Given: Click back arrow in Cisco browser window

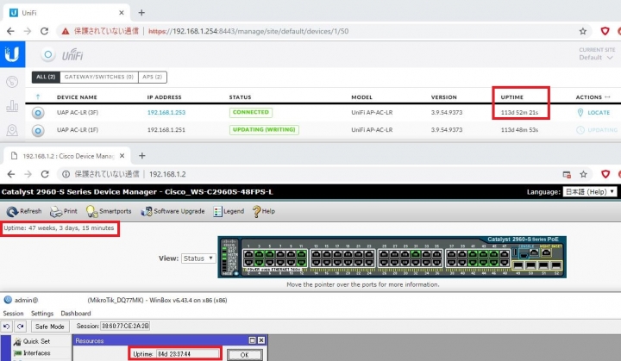Looking at the screenshot, I should pos(11,174).
